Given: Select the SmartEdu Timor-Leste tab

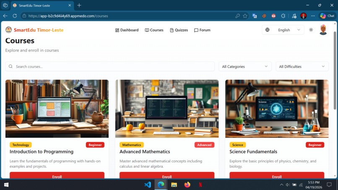Looking at the screenshot, I should click(42, 5).
